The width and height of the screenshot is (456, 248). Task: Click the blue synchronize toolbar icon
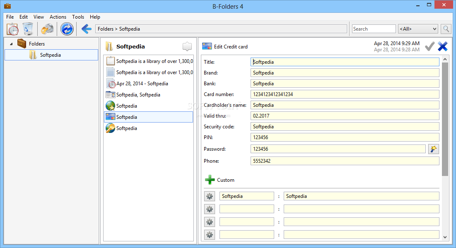point(67,29)
